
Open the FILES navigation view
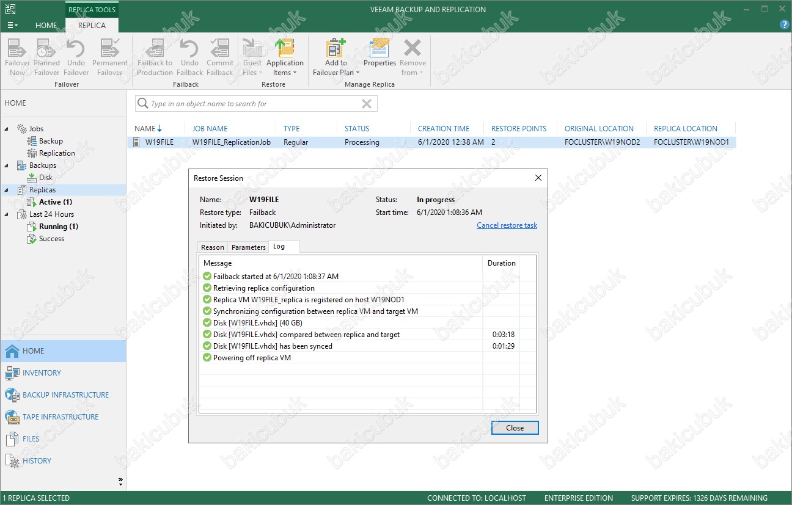[x=63, y=439]
